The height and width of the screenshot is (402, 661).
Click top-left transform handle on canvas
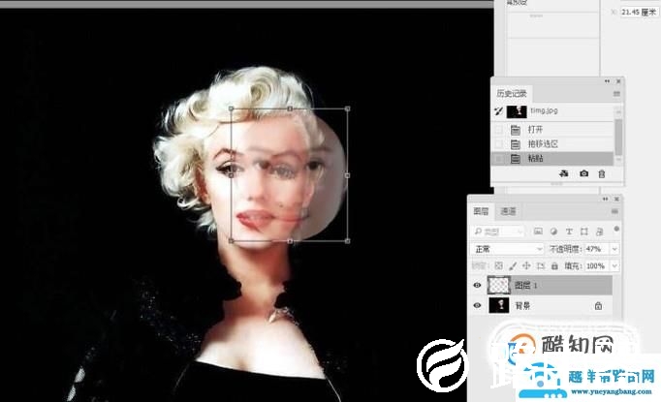[x=231, y=108]
